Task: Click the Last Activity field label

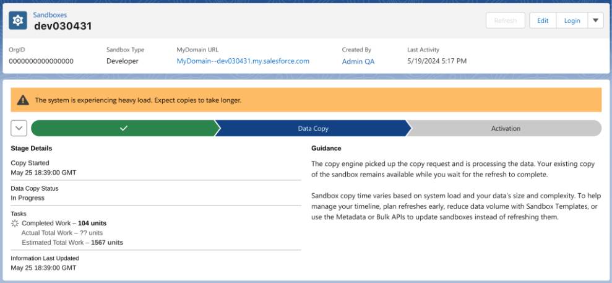Action: [x=423, y=50]
